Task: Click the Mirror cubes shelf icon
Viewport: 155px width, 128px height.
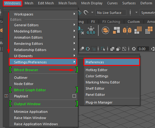Action: 127,30
